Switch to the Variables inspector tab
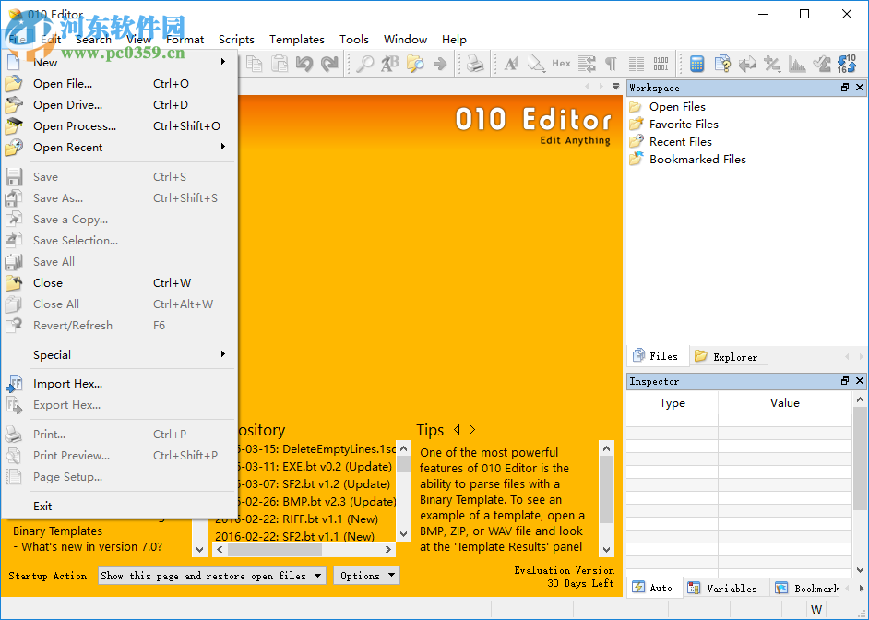 [725, 589]
